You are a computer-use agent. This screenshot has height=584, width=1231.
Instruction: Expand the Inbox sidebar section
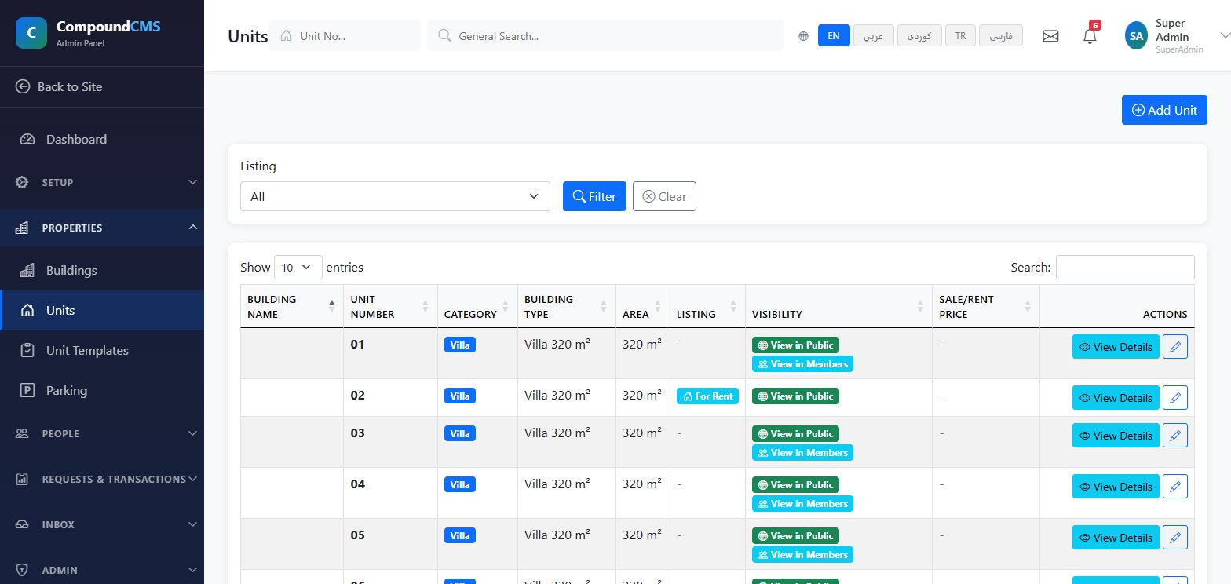[102, 524]
